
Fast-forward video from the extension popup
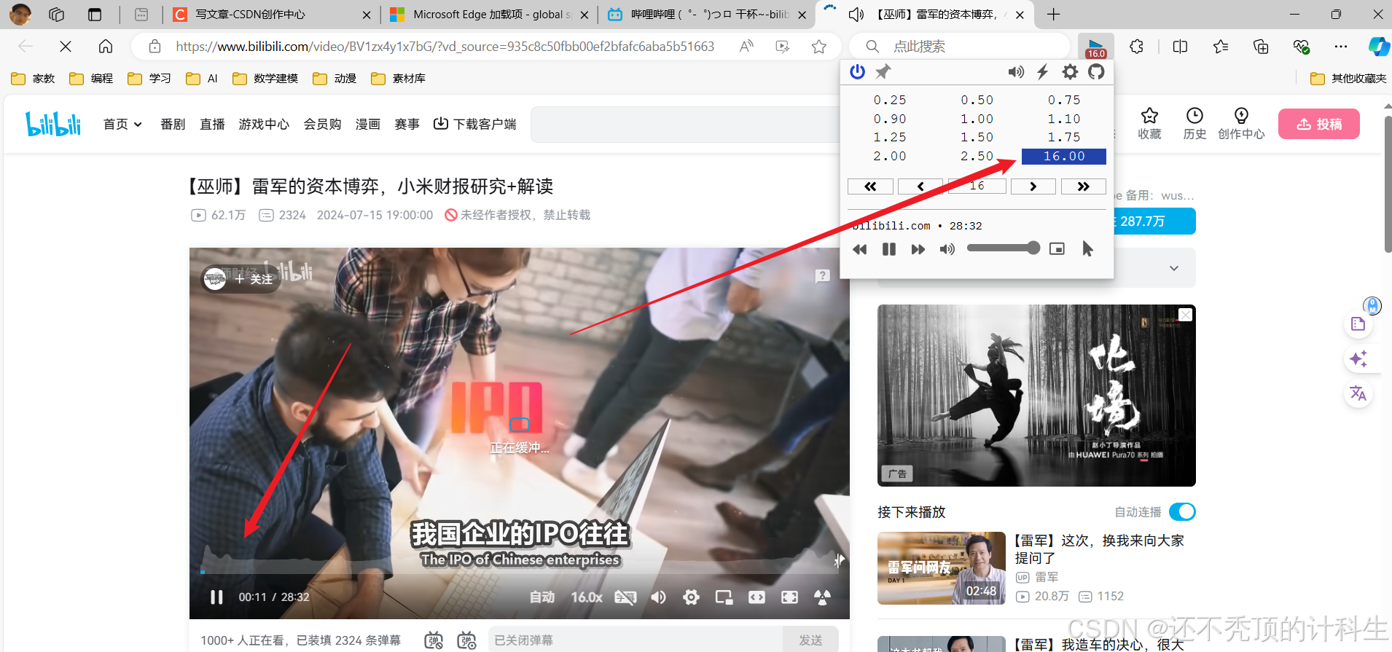pos(918,249)
